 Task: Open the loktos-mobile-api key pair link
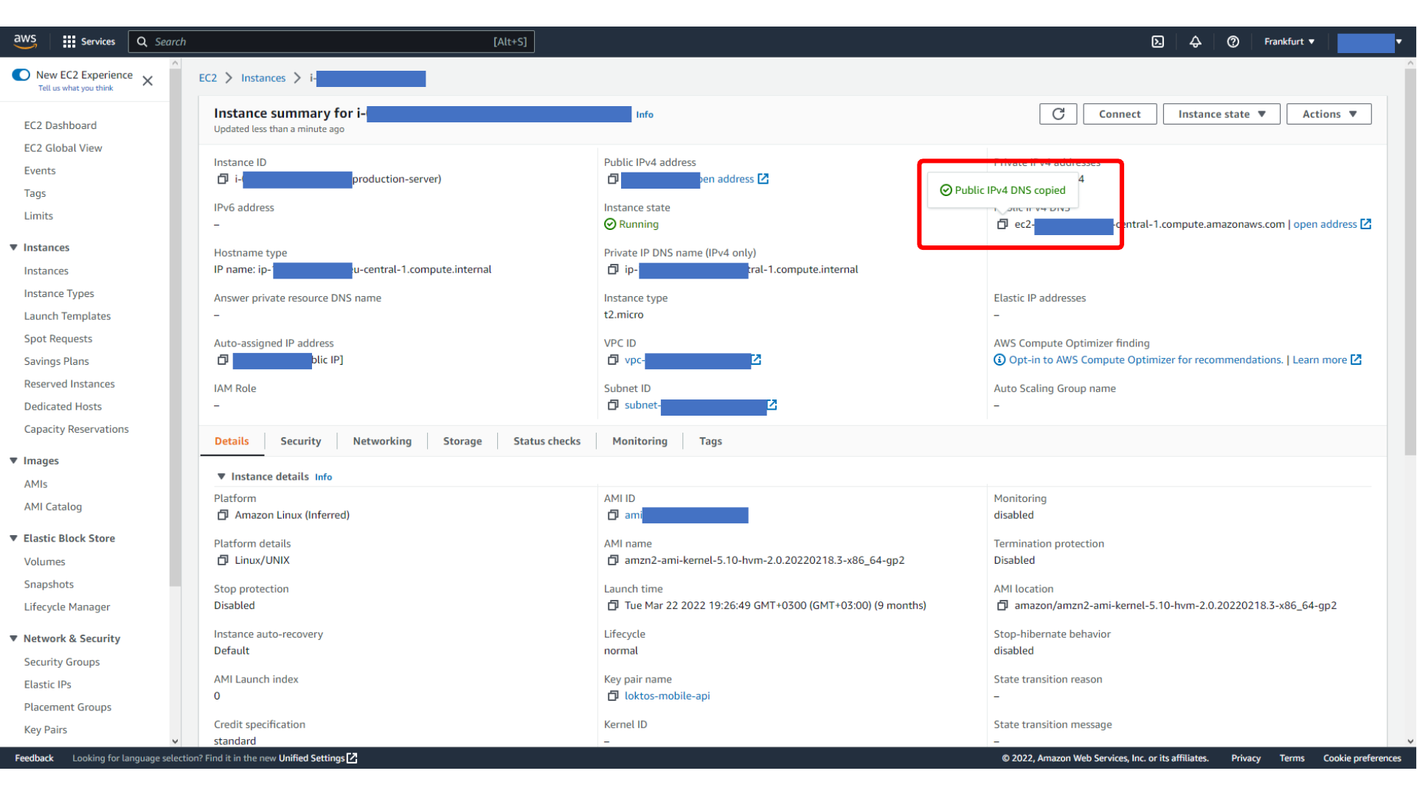click(x=667, y=696)
